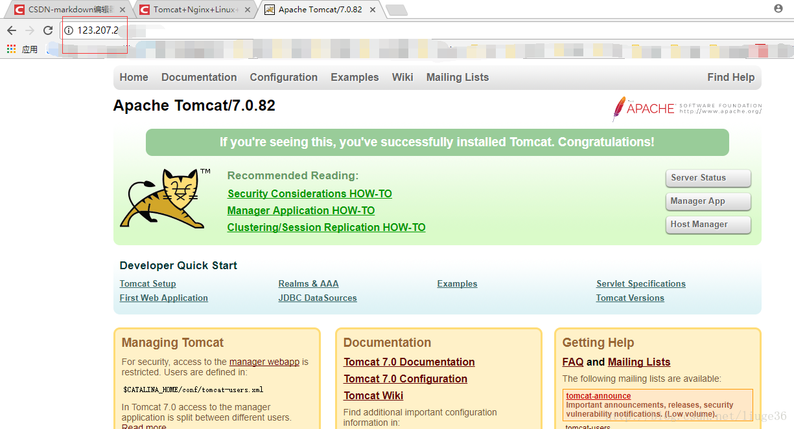Open the Mailing Lists nav item
This screenshot has width=794, height=429.
[x=458, y=77]
